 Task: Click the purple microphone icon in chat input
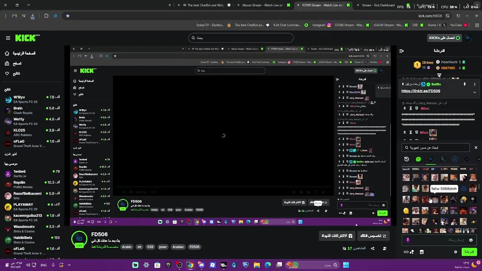(x=408, y=240)
